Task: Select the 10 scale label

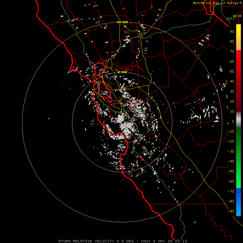Action: (x=232, y=112)
